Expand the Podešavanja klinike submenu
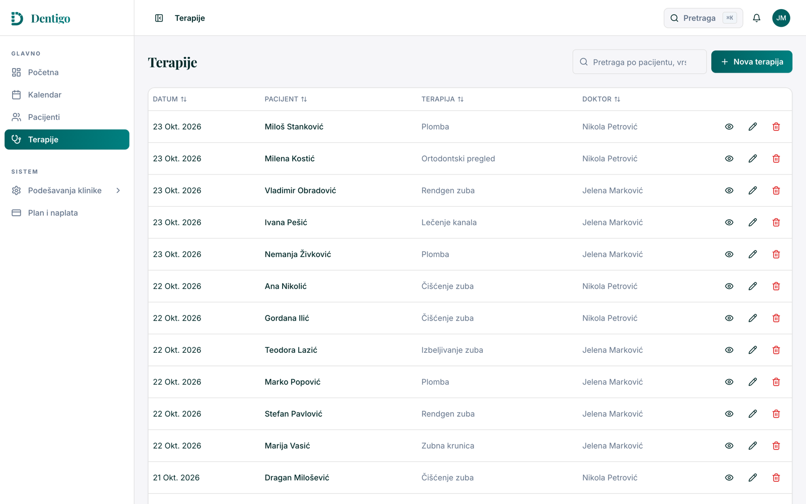The image size is (806, 504). tap(67, 191)
